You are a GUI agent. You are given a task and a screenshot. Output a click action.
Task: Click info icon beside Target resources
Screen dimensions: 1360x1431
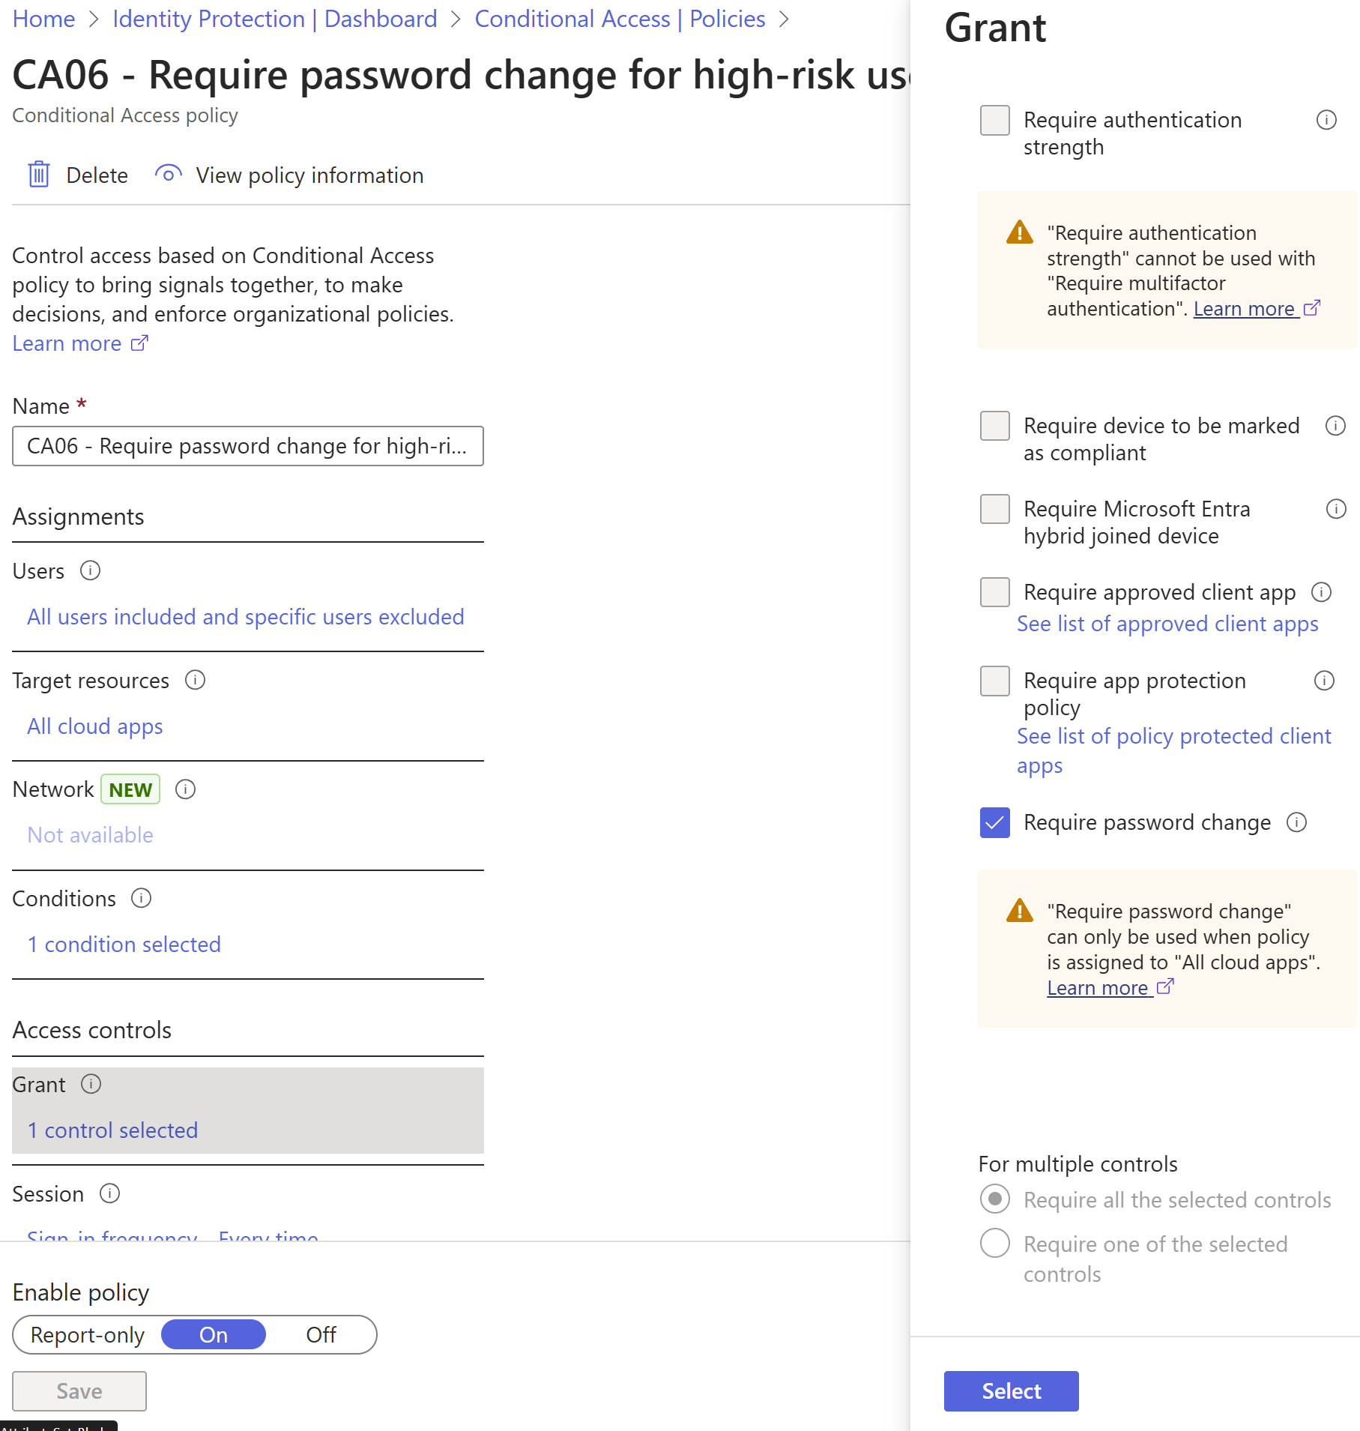point(196,680)
